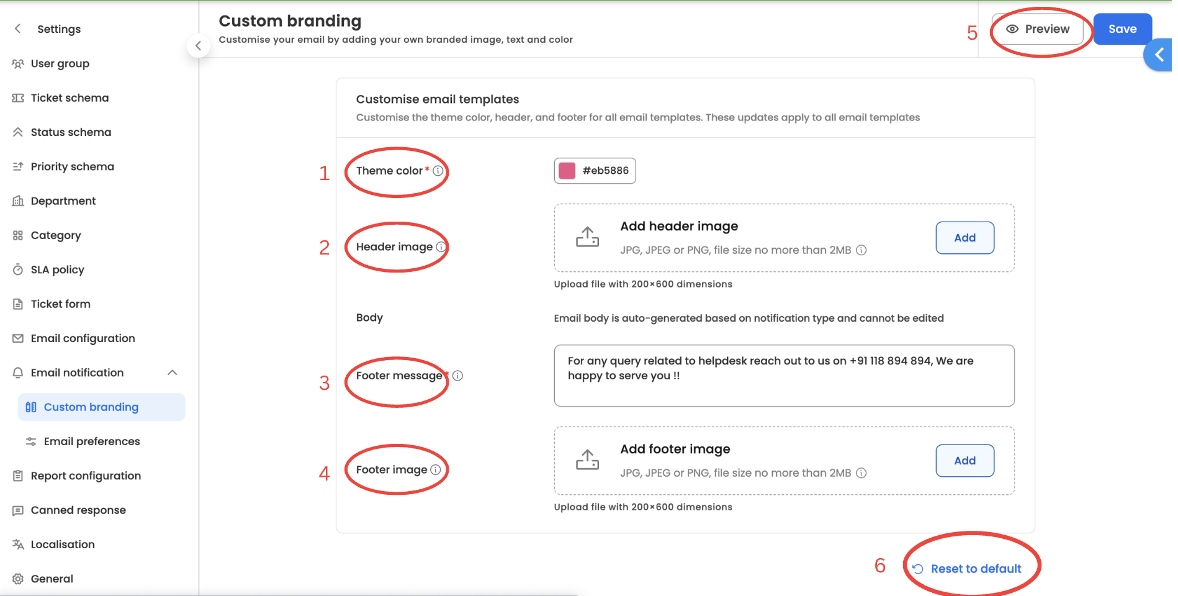Screen dimensions: 1178x596
Task: Click the Category grid icon
Action: (x=18, y=235)
